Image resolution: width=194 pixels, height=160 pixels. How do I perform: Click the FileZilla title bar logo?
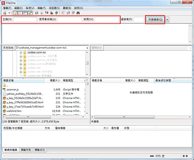pyautogui.click(x=3, y=3)
